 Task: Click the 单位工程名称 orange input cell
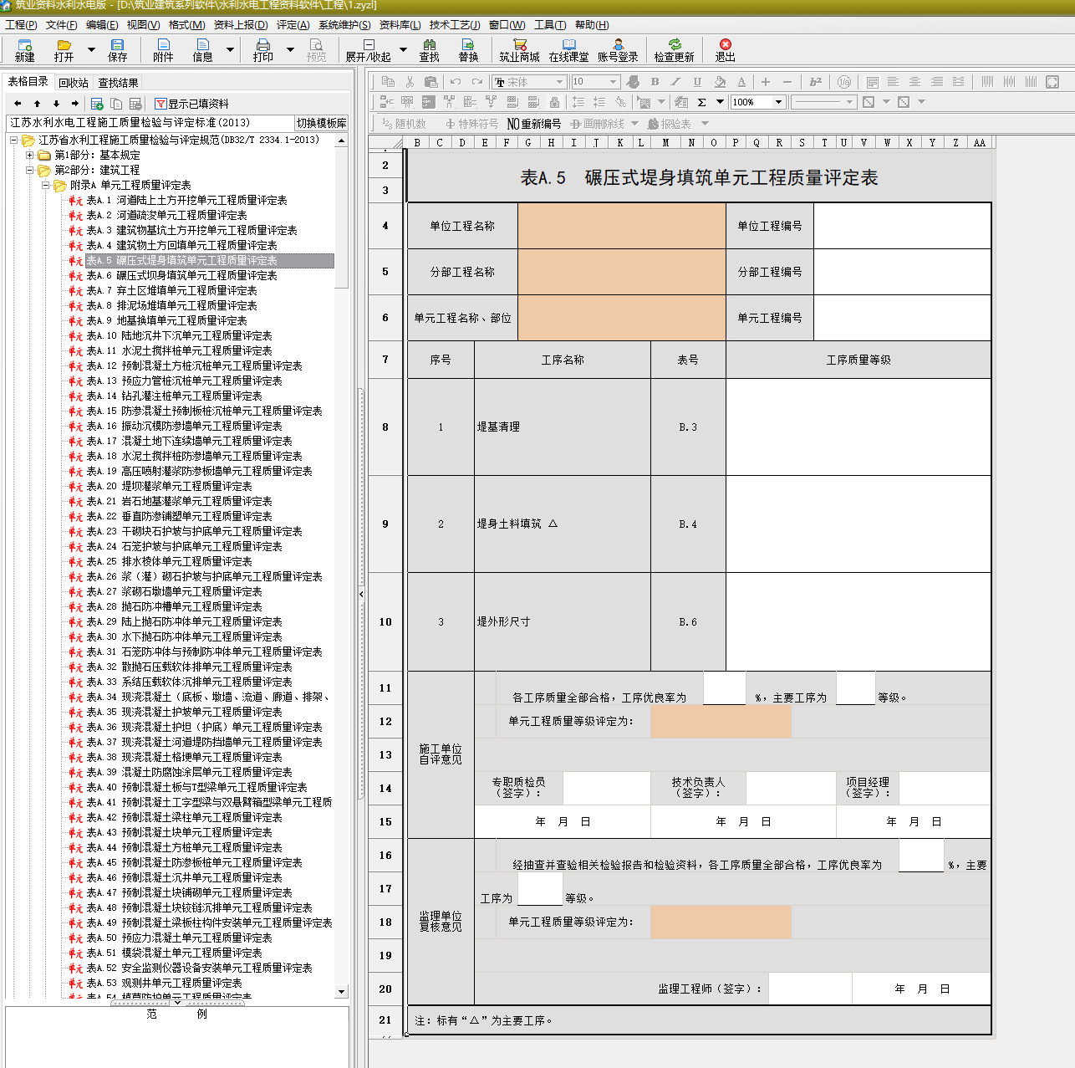pos(622,226)
